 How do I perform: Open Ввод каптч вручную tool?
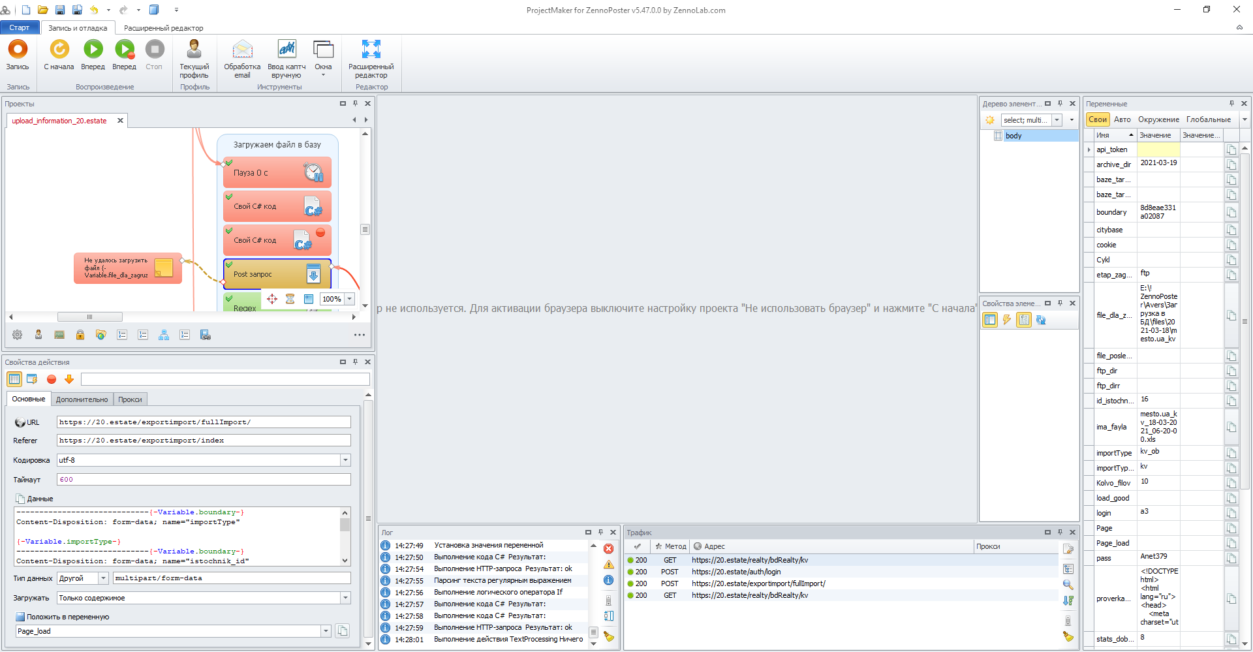(x=286, y=59)
